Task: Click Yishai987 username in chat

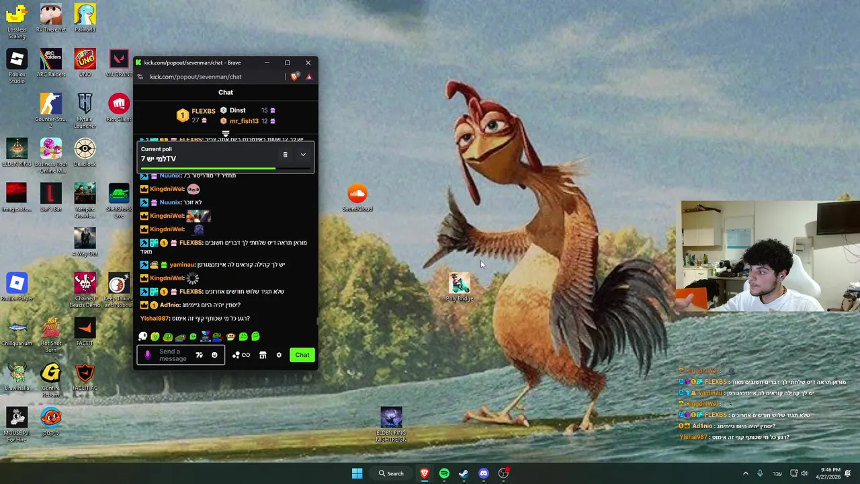Action: coord(155,318)
